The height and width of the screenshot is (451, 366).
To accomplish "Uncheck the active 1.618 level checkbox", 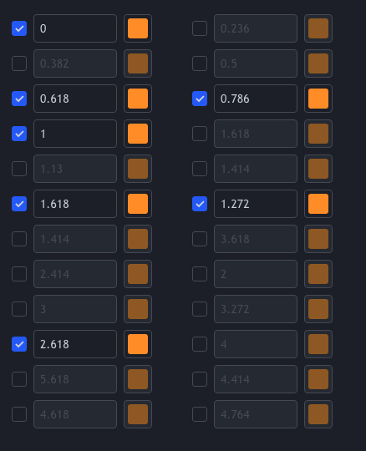I will (x=19, y=204).
